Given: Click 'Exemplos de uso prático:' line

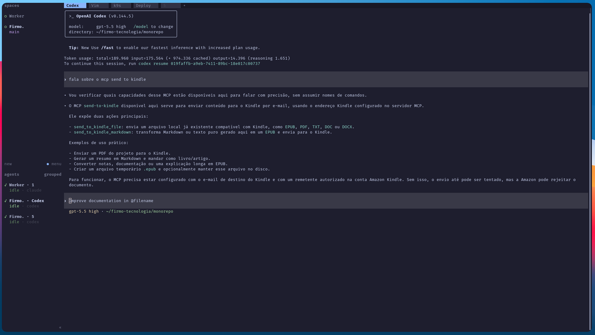Looking at the screenshot, I should coord(99,143).
